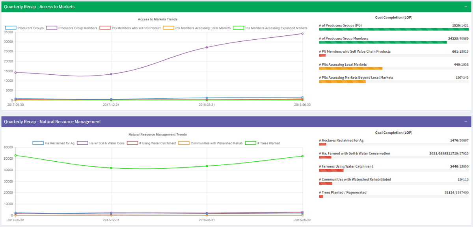Collapse the Natural Resource Management panel
The height and width of the screenshot is (227, 473).
tap(466, 122)
